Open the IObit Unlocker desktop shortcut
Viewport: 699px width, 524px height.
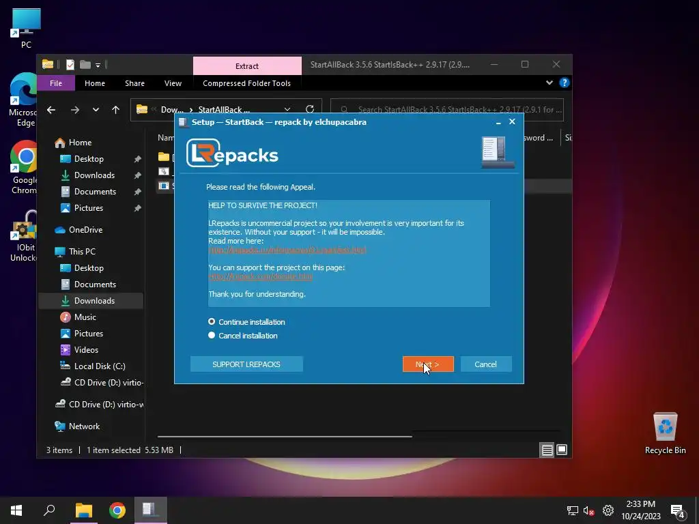pos(24,236)
